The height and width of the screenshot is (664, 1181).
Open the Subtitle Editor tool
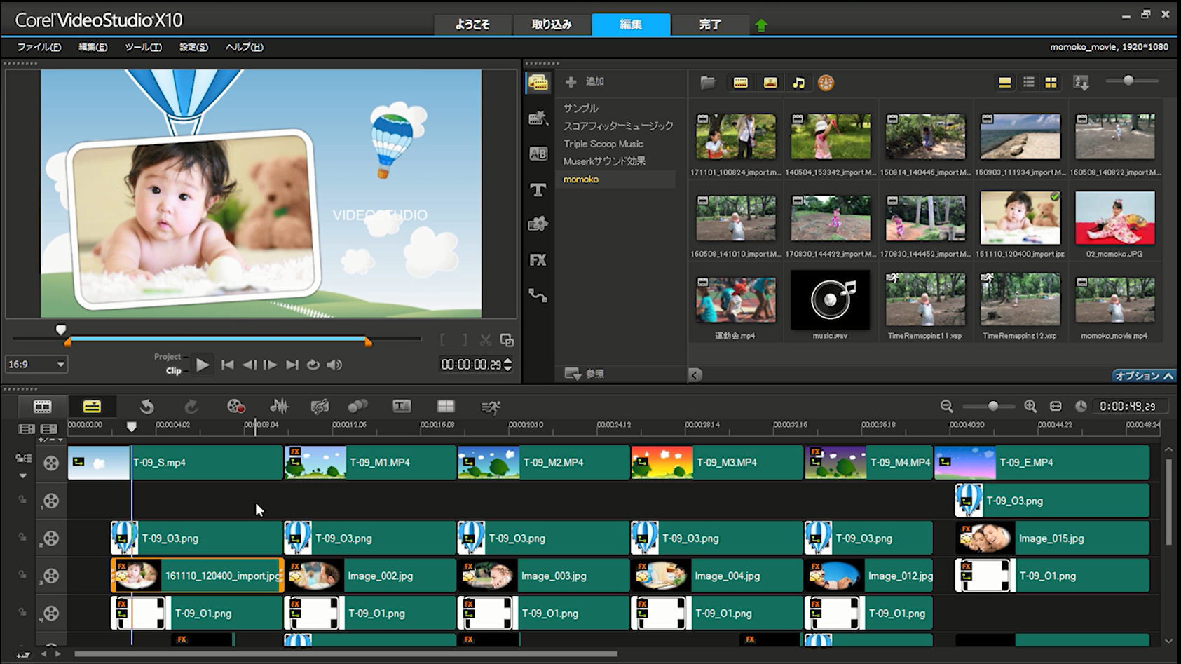click(402, 407)
